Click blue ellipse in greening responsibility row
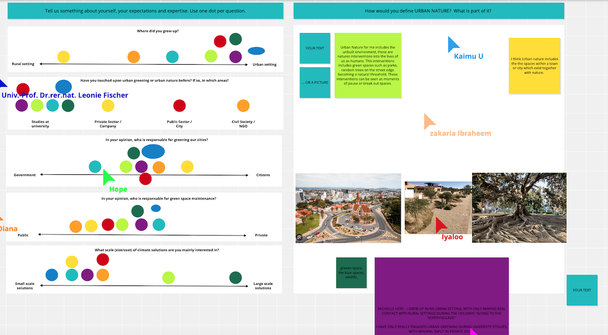Image resolution: width=608 pixels, height=335 pixels. 153,151
